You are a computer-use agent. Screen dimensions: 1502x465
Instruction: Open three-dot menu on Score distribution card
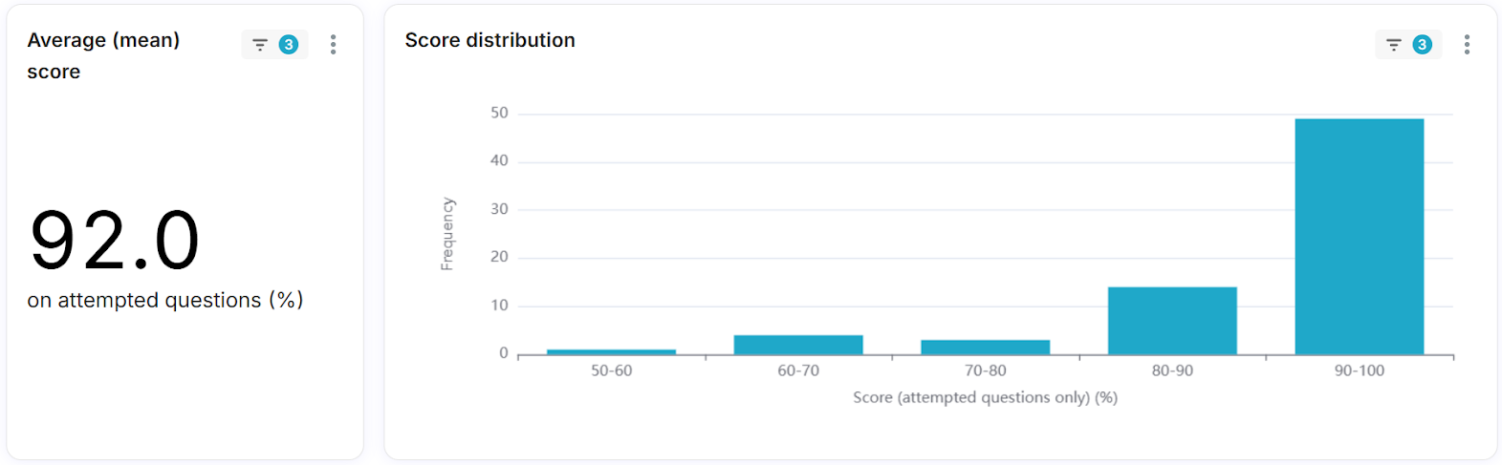point(1467,45)
